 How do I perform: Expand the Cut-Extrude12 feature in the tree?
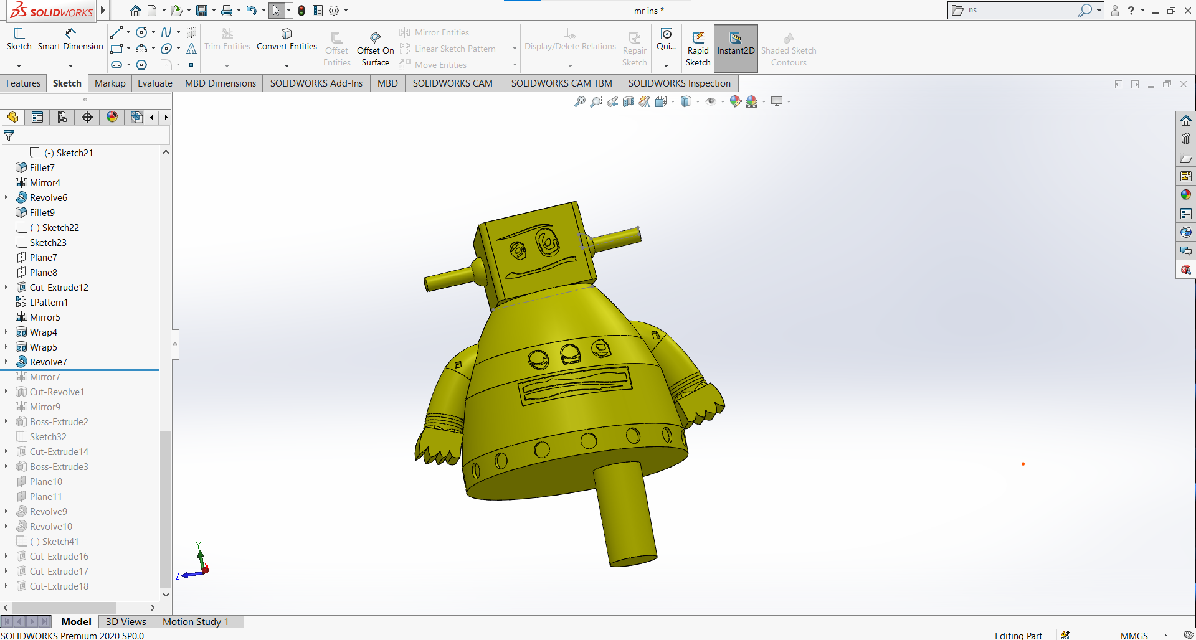6,287
